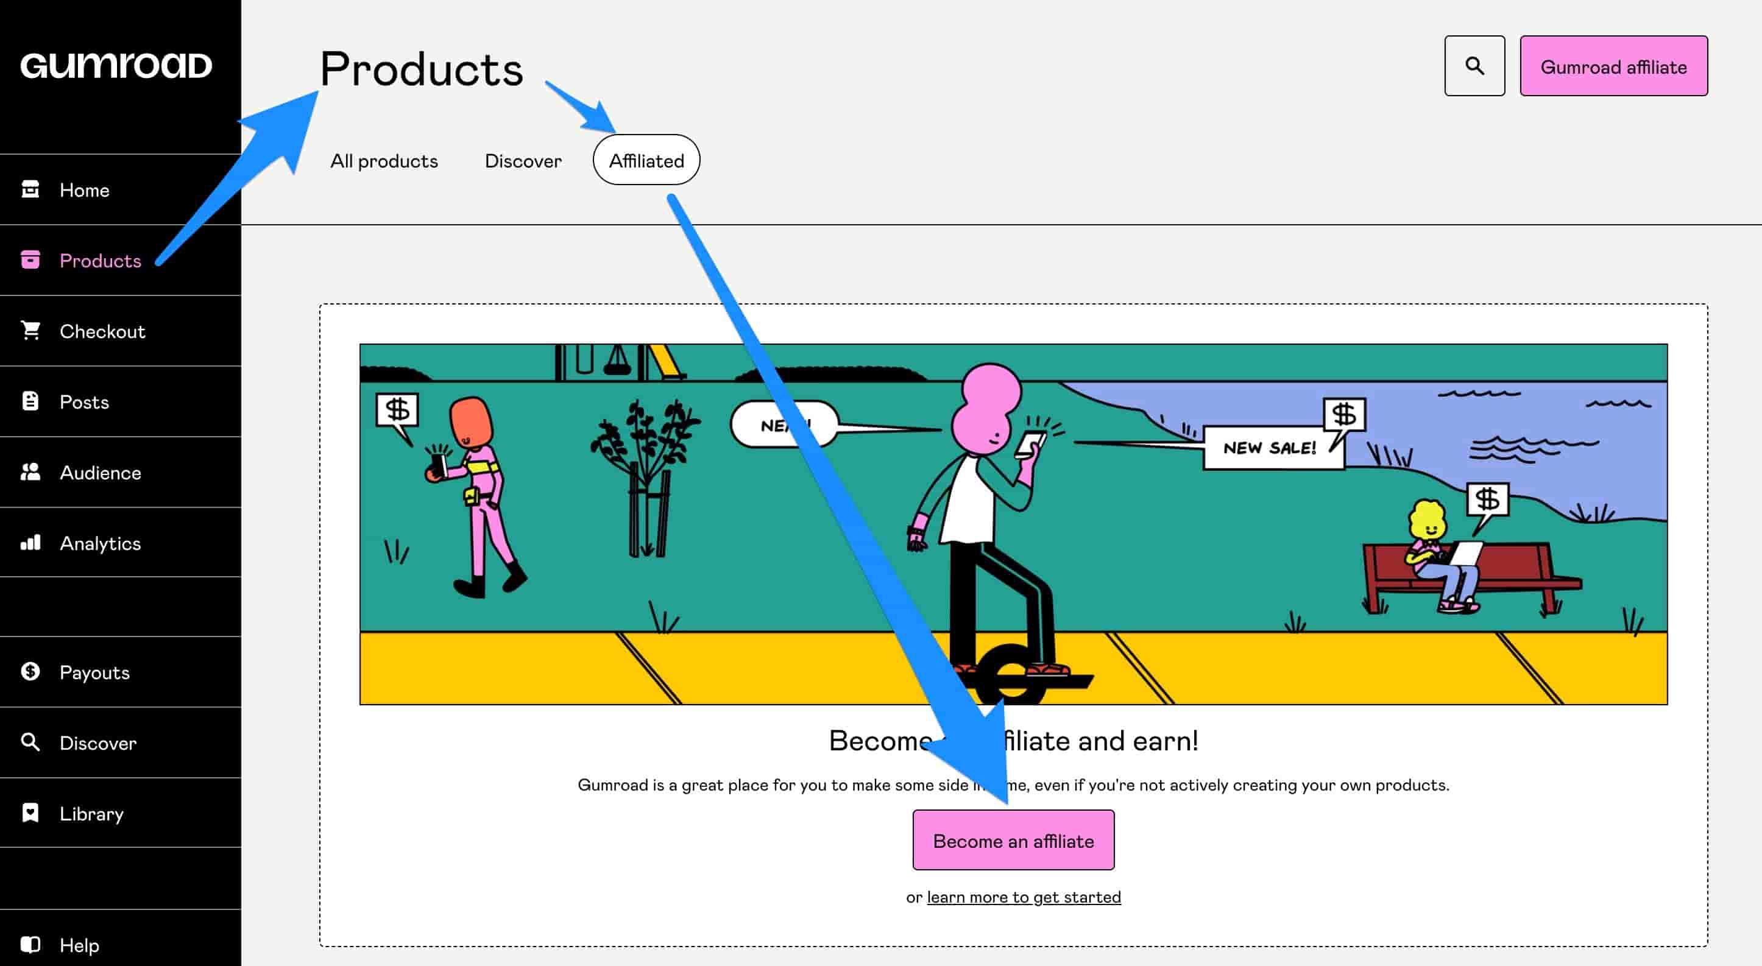Click the Help book icon
Image resolution: width=1762 pixels, height=966 pixels.
pyautogui.click(x=30, y=944)
